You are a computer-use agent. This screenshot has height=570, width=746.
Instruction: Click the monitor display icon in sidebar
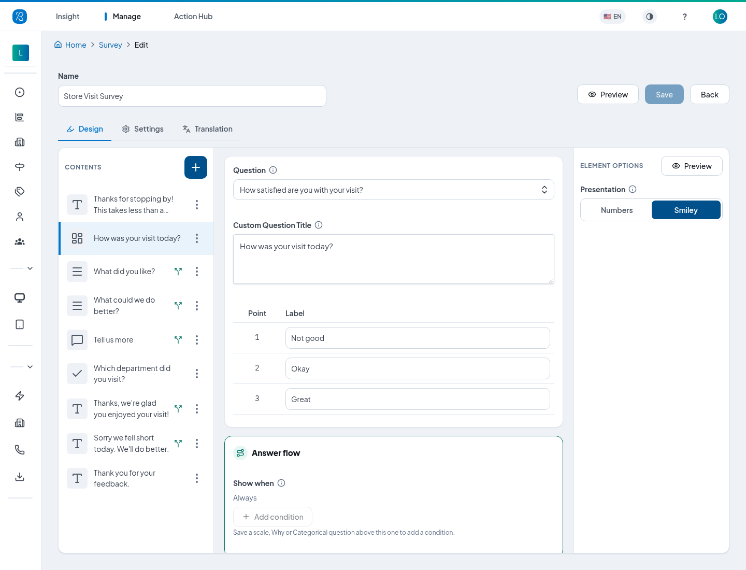(x=20, y=297)
